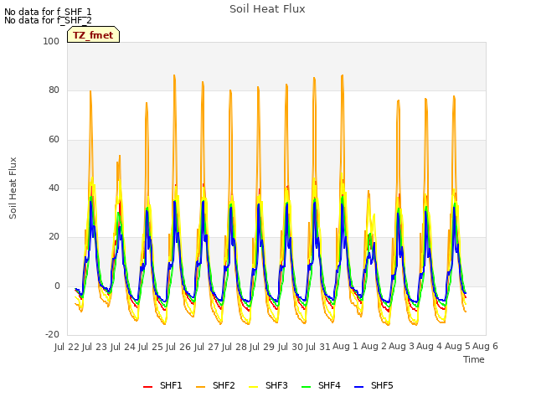The width and height of the screenshot is (536, 402).
Task: Click the Aug 2 x-axis date label
Action: [x=374, y=347]
